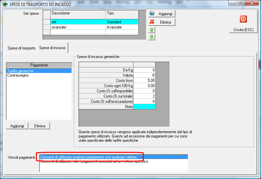Click the empty third row description cell

78,32
